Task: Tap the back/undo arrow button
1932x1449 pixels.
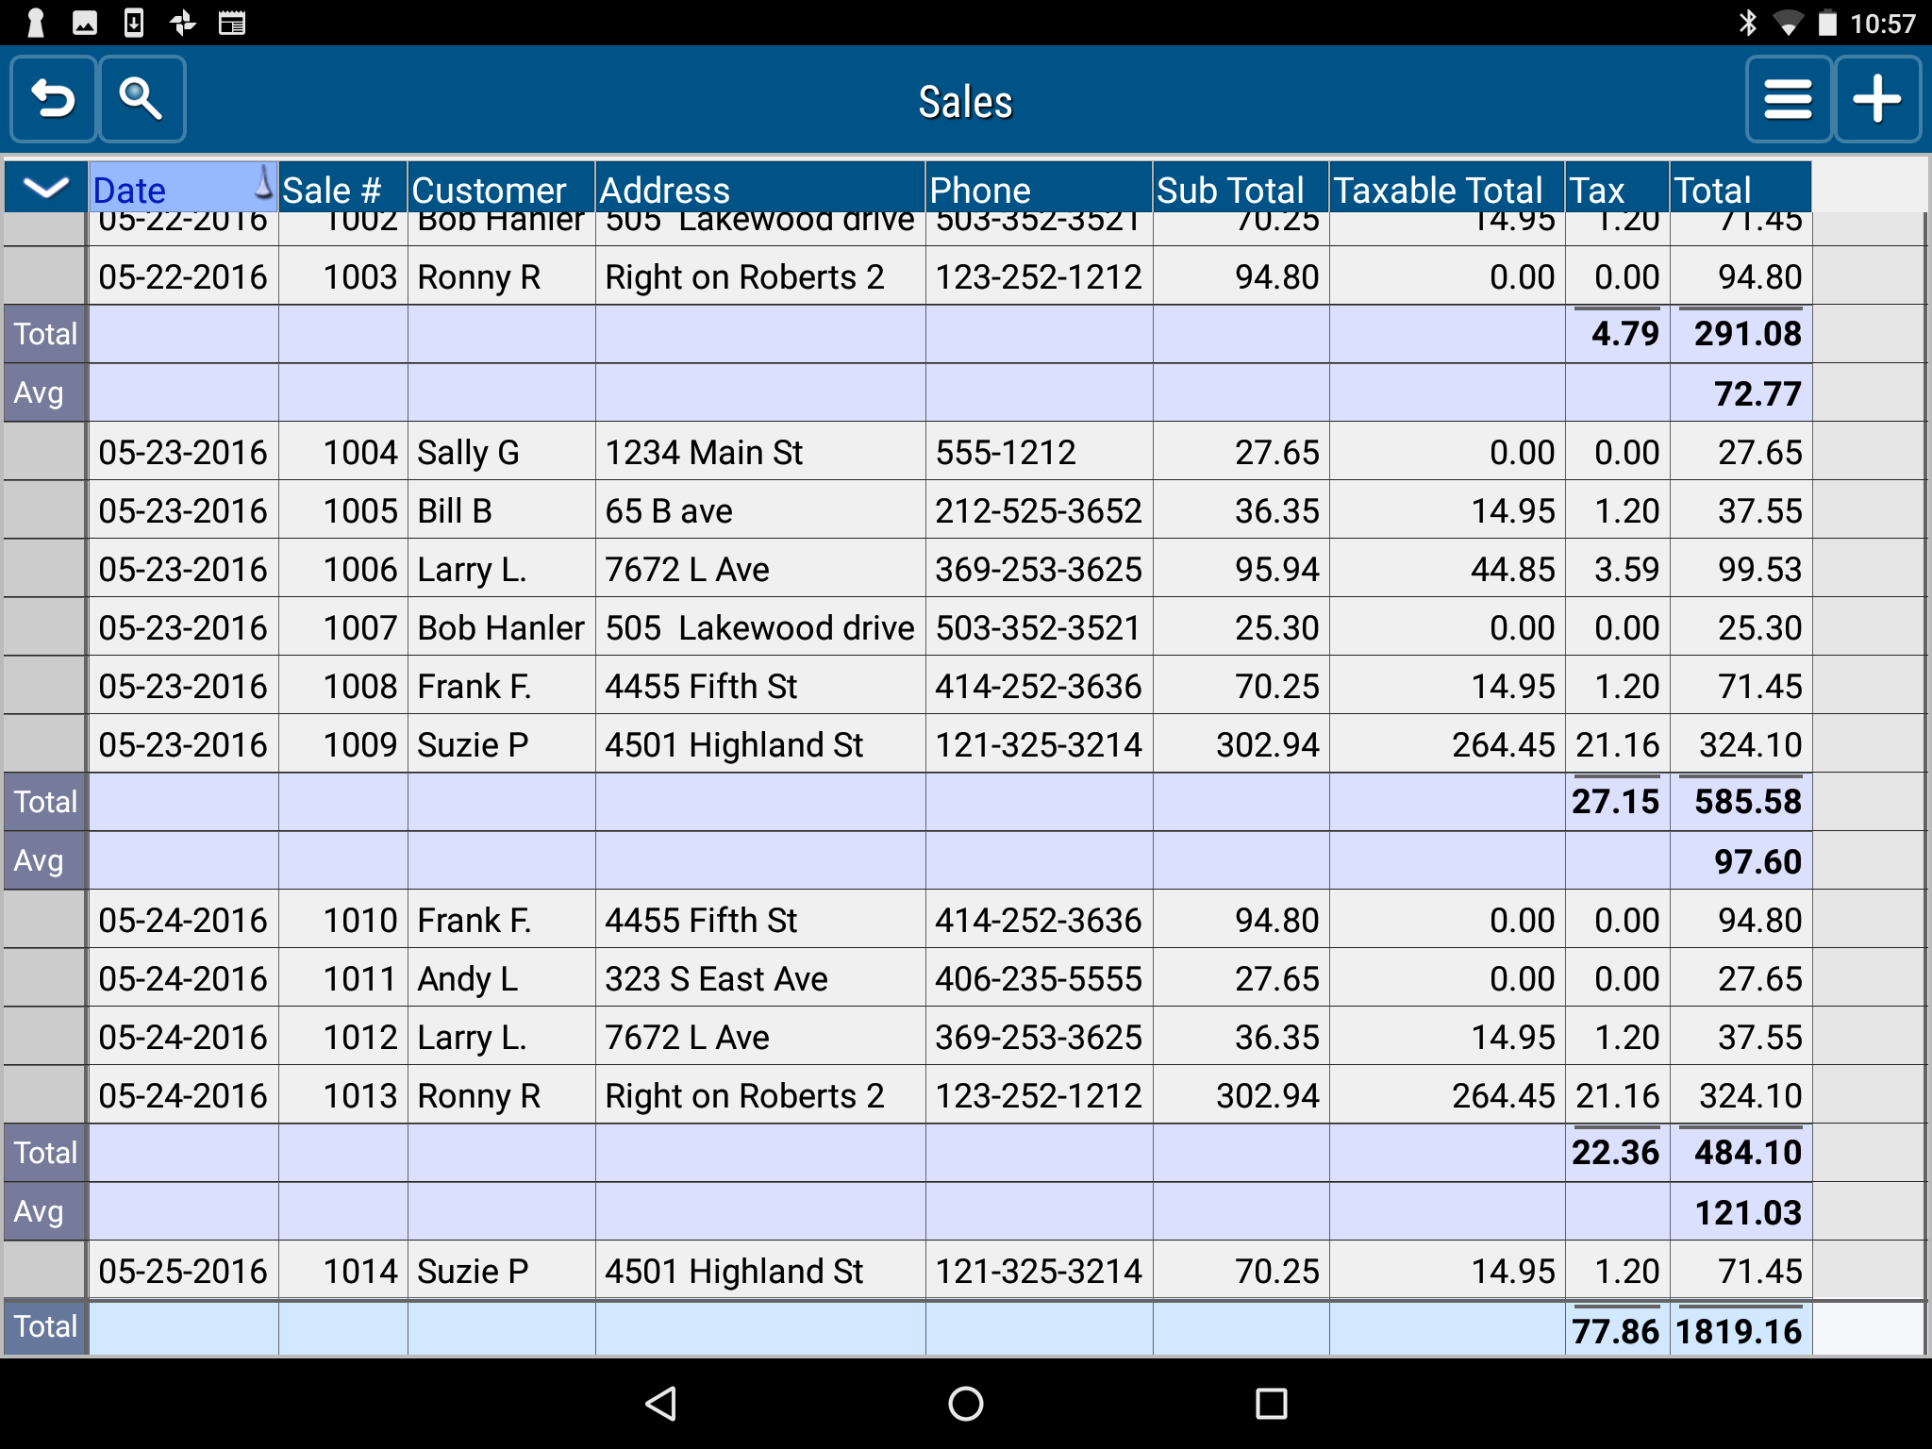Action: click(53, 99)
